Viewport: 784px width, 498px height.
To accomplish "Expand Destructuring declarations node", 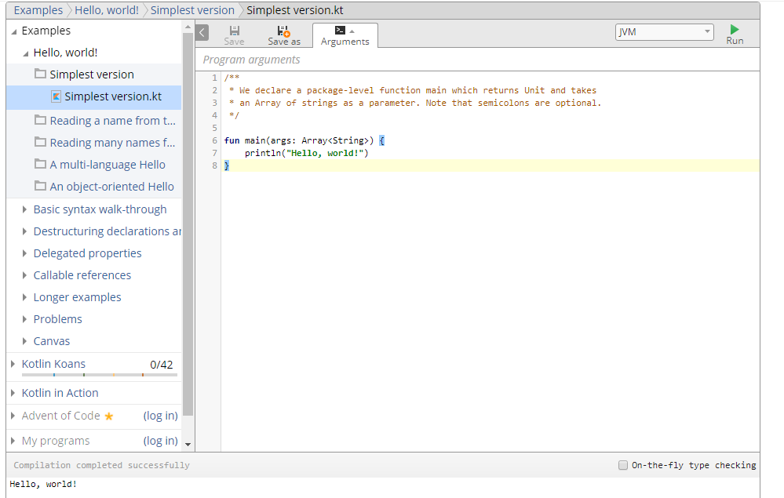I will pyautogui.click(x=24, y=231).
